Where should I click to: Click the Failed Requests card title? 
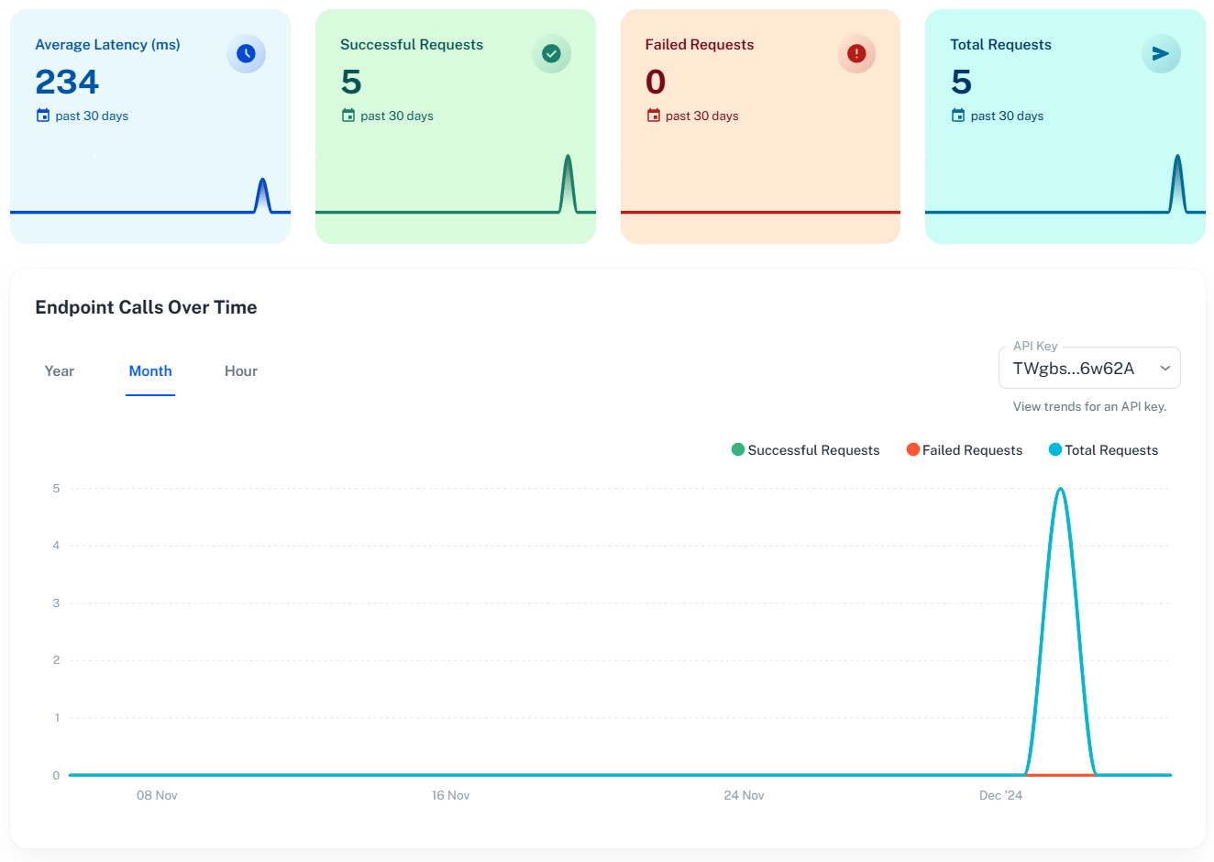tap(700, 45)
